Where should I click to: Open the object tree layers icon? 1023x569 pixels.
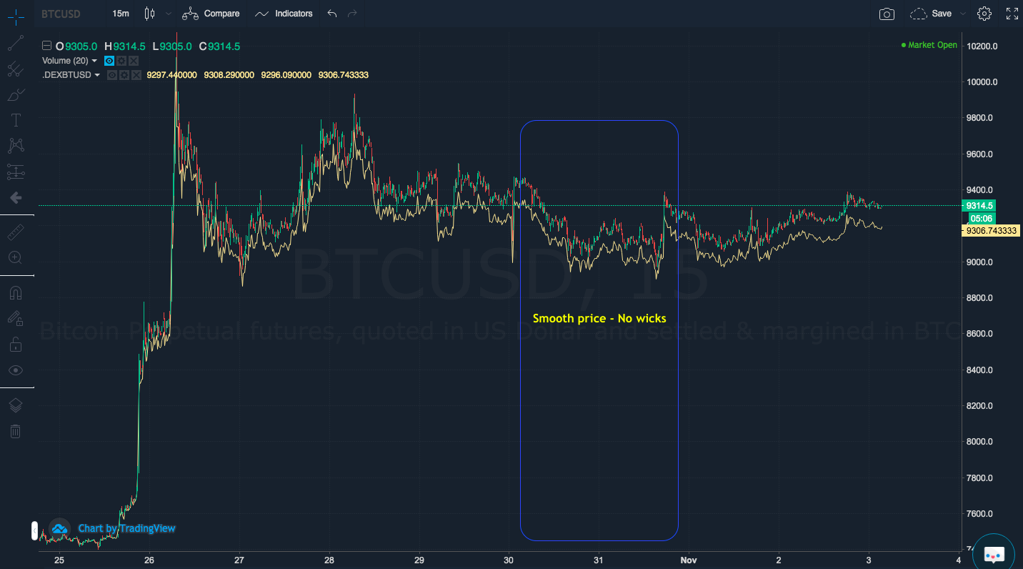click(x=16, y=405)
